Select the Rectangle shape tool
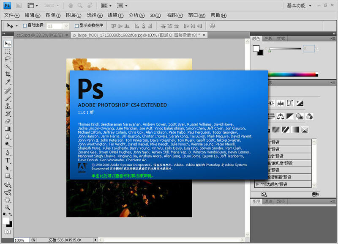This screenshot has width=338, height=244. pos(8,176)
